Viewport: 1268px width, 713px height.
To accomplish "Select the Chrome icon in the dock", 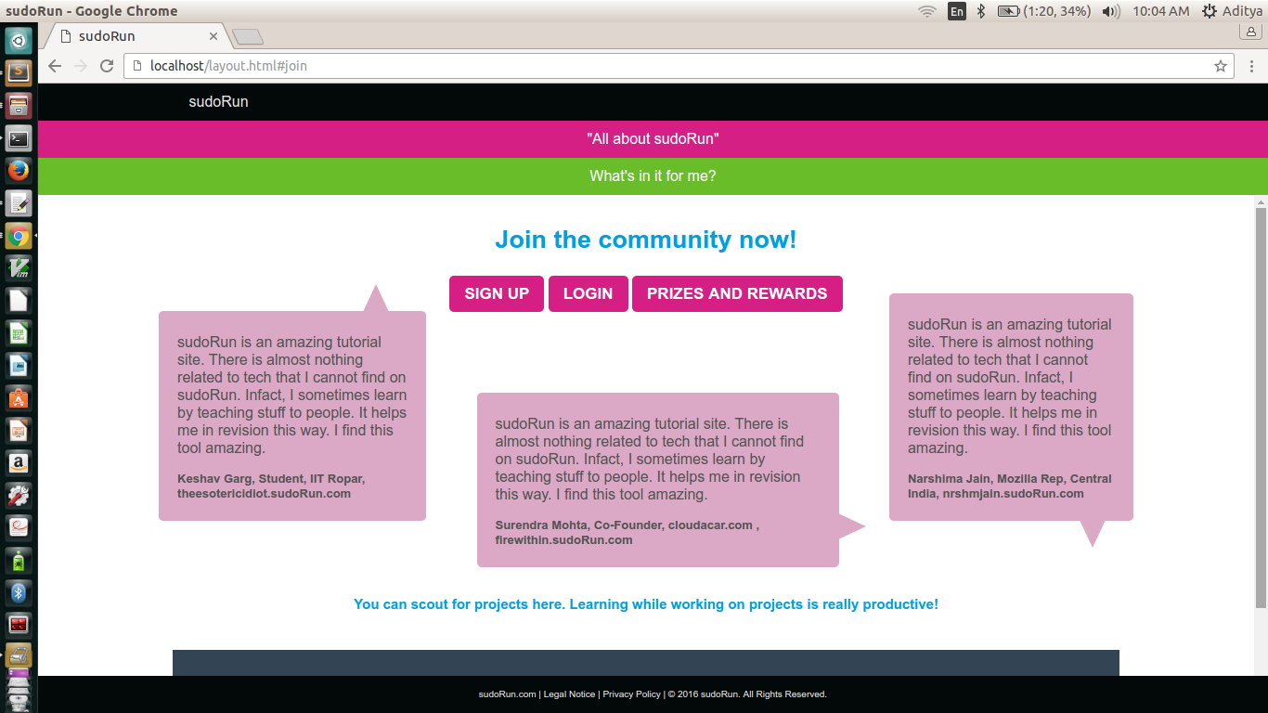I will click(19, 236).
